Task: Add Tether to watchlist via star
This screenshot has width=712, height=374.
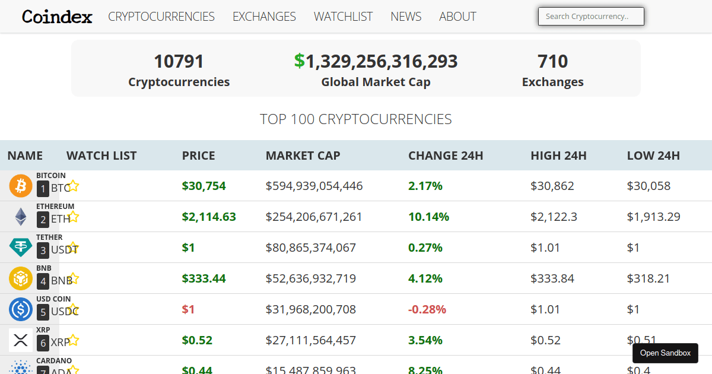Action: 74,248
